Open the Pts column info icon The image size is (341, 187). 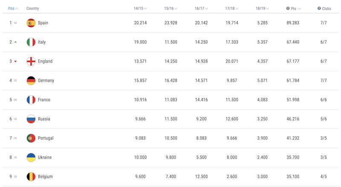288,8
